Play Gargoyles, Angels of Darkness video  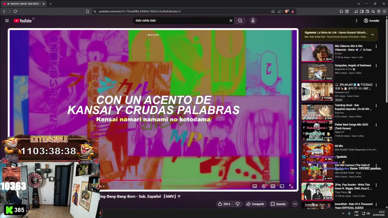click(317, 72)
